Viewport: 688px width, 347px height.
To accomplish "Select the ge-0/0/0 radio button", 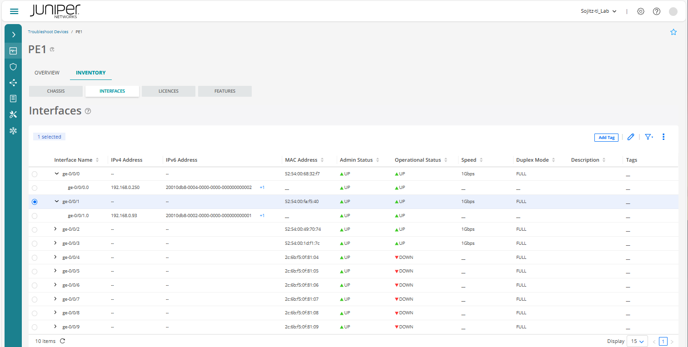I will [x=35, y=174].
